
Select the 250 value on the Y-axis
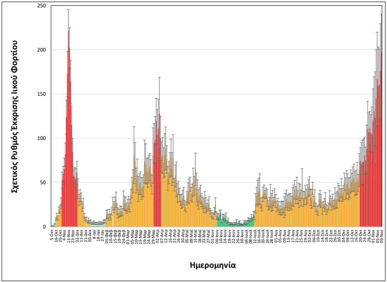click(42, 6)
